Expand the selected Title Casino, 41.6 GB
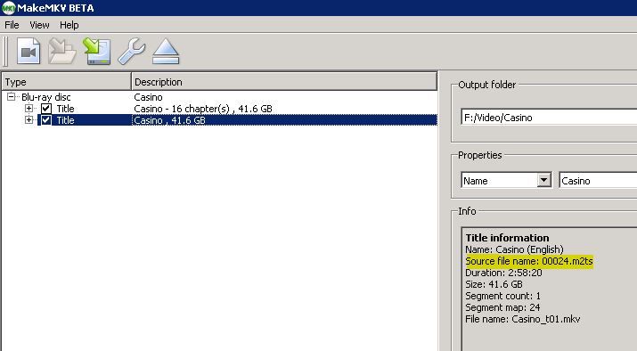This screenshot has width=637, height=351. pos(29,120)
